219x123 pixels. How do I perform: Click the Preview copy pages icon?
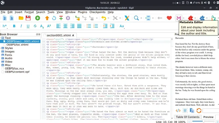192,111
